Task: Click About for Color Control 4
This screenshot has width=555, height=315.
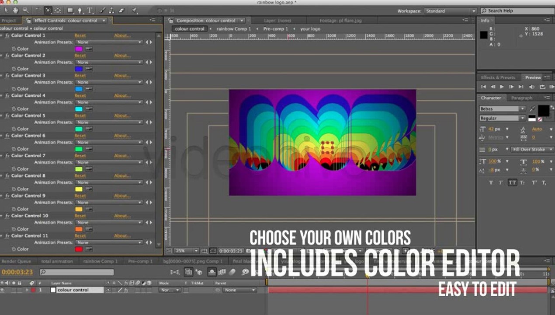Action: 122,96
